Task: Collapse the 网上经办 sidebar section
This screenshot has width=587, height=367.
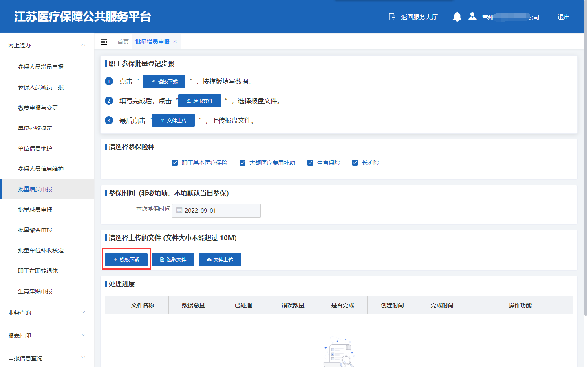Action: (x=83, y=45)
